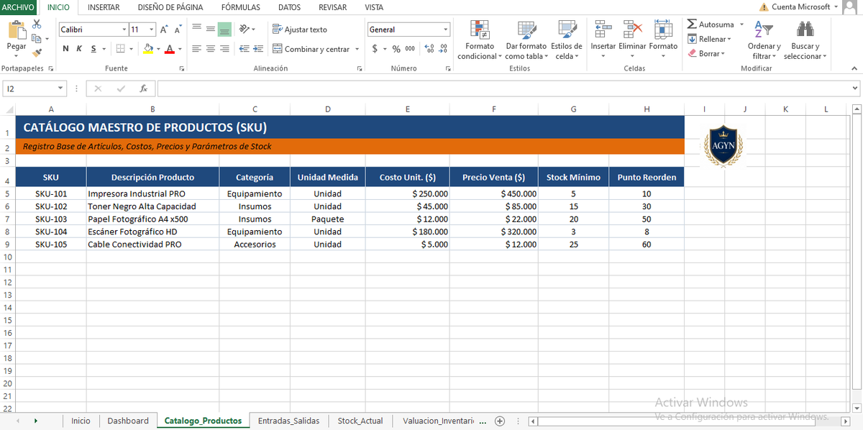Decrease indent icon
863x430 pixels.
245,49
